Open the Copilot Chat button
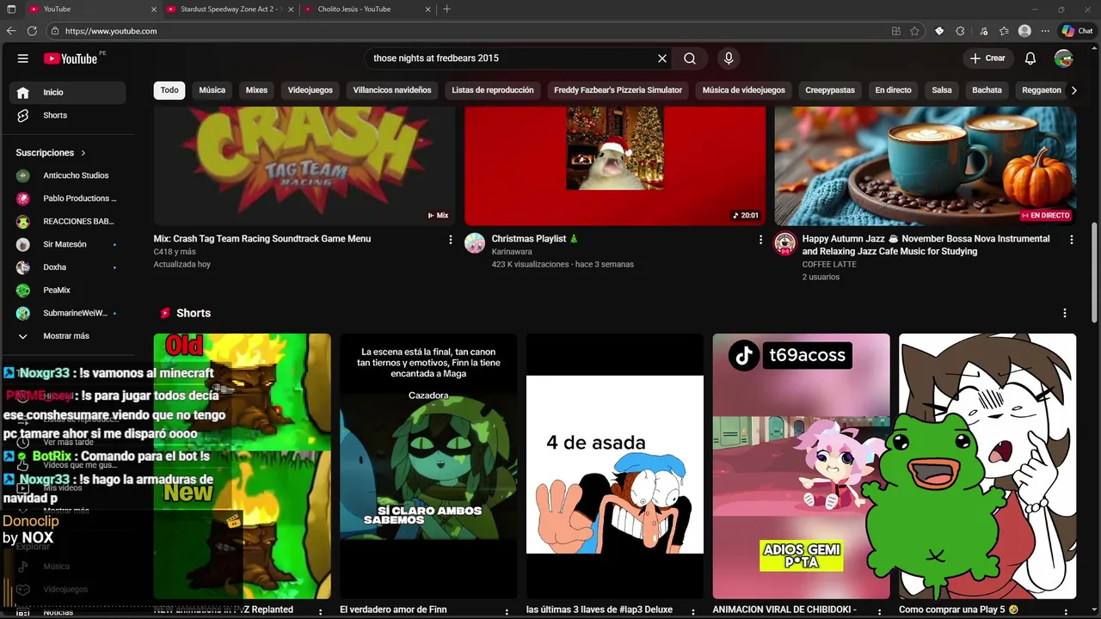 (1076, 31)
